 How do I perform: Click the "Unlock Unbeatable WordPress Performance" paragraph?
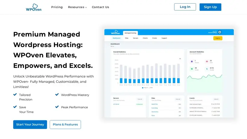tap(53, 82)
